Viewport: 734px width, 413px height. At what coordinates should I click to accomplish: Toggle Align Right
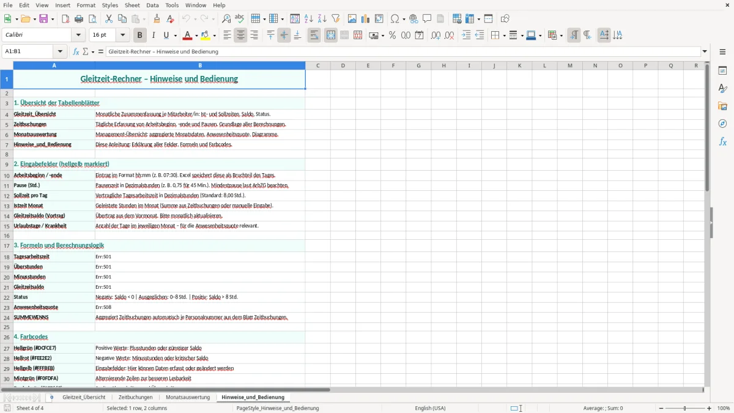[254, 35]
